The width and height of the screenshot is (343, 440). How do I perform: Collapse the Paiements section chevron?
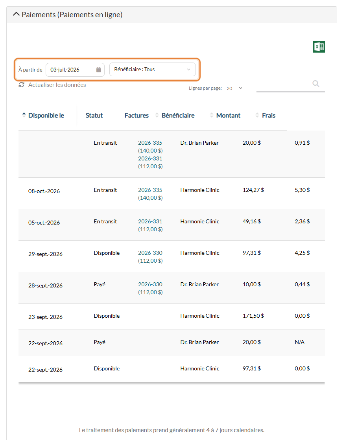16,14
